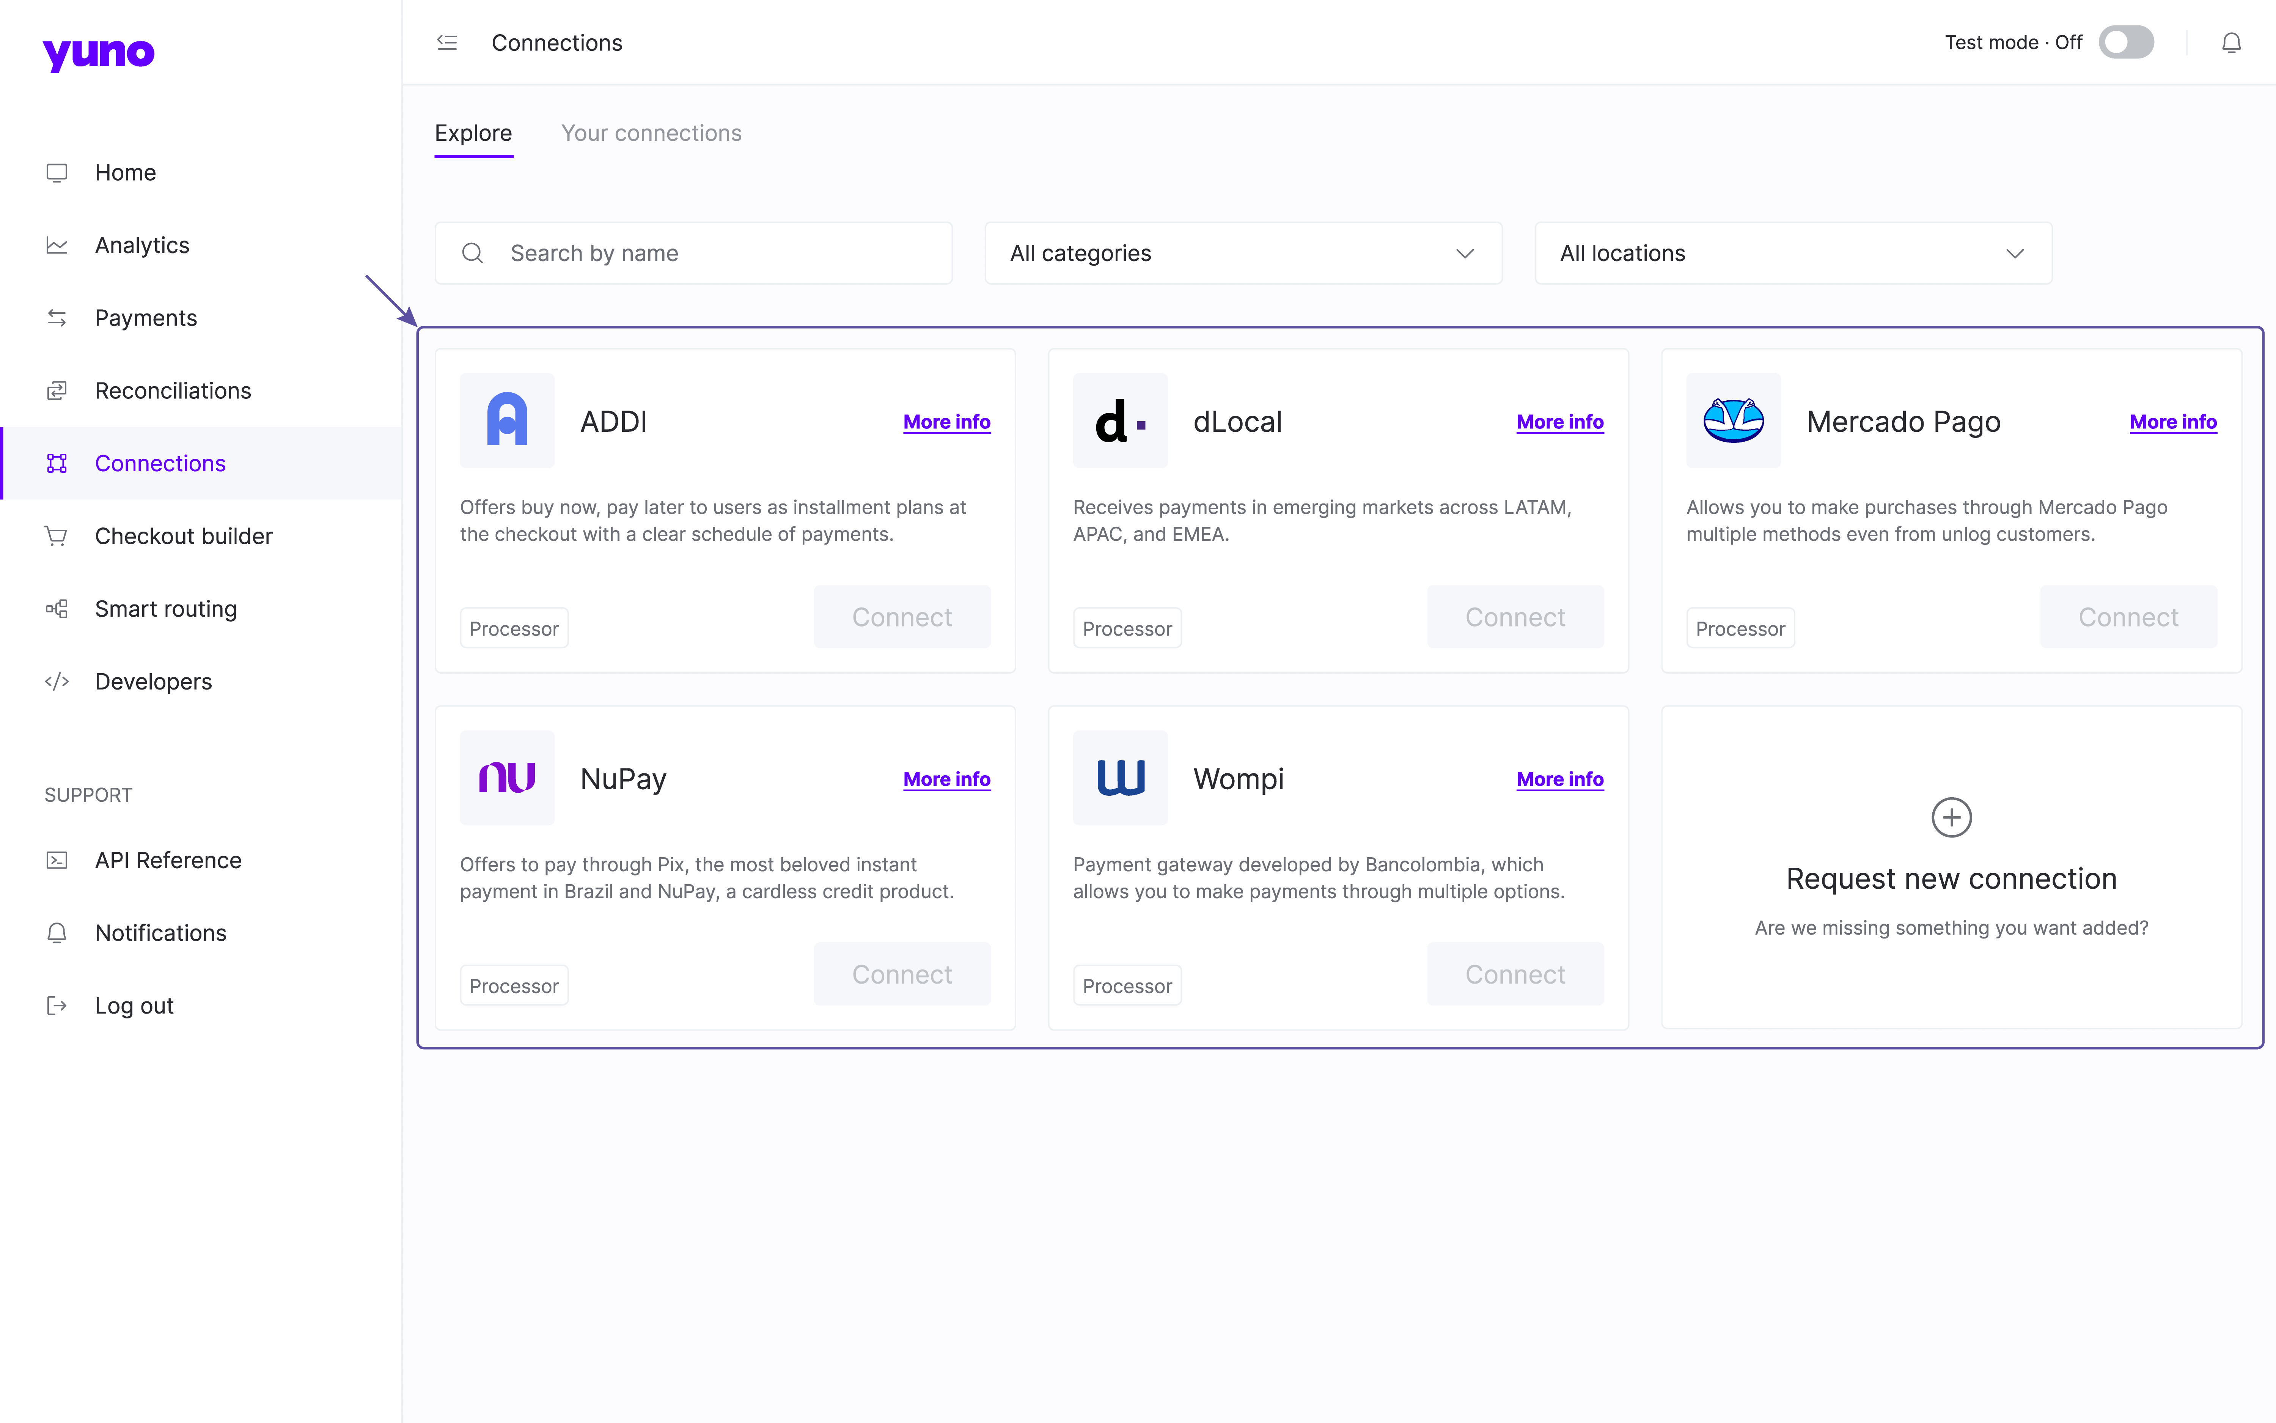Open More info link for dLocal
This screenshot has height=1423, width=2276.
click(1559, 422)
